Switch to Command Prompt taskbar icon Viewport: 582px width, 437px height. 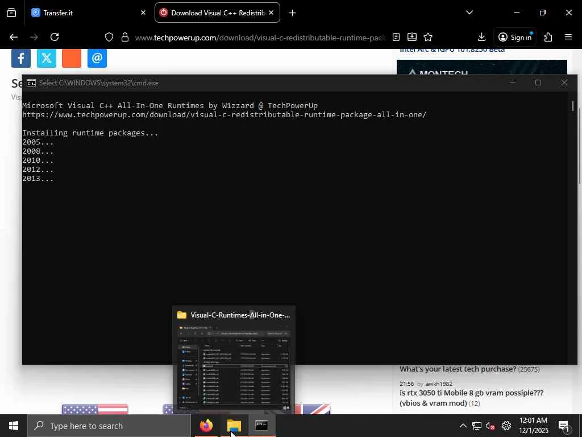click(261, 426)
